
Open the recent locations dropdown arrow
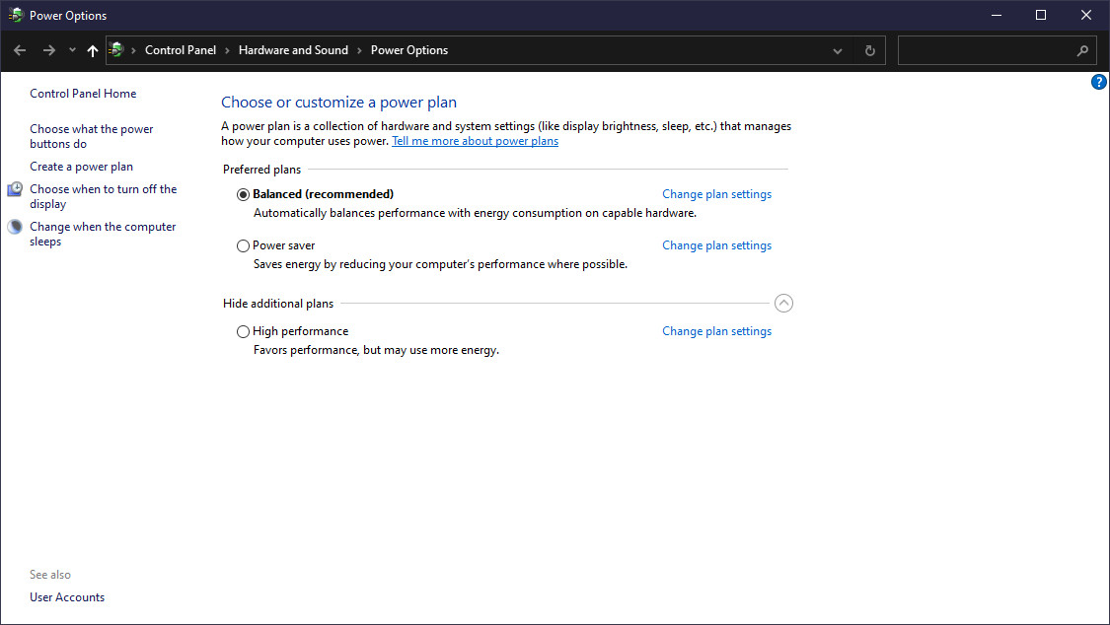click(72, 50)
